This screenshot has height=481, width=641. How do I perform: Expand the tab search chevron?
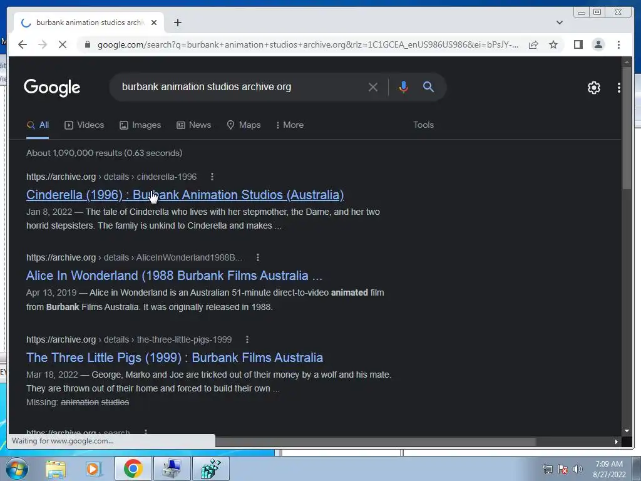pos(559,23)
